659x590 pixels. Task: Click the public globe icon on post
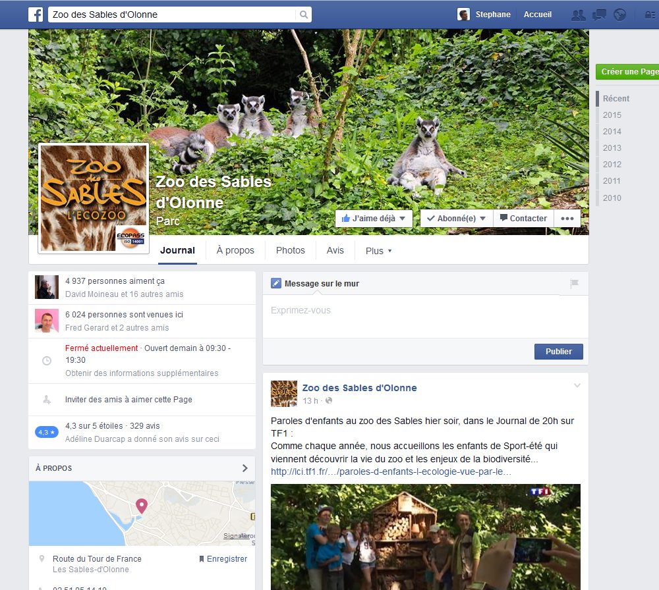[329, 400]
